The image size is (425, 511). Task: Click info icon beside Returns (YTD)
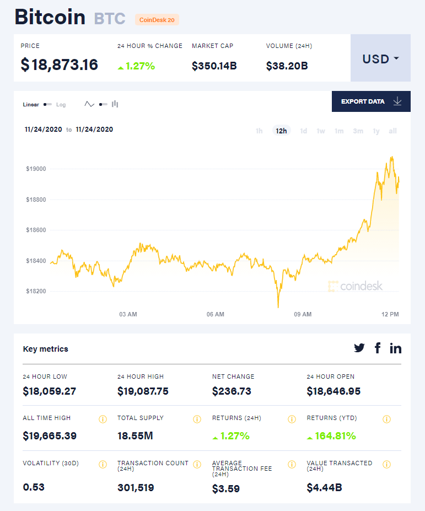(x=386, y=419)
